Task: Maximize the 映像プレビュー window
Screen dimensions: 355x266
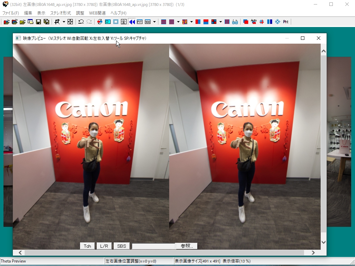Action: point(302,38)
